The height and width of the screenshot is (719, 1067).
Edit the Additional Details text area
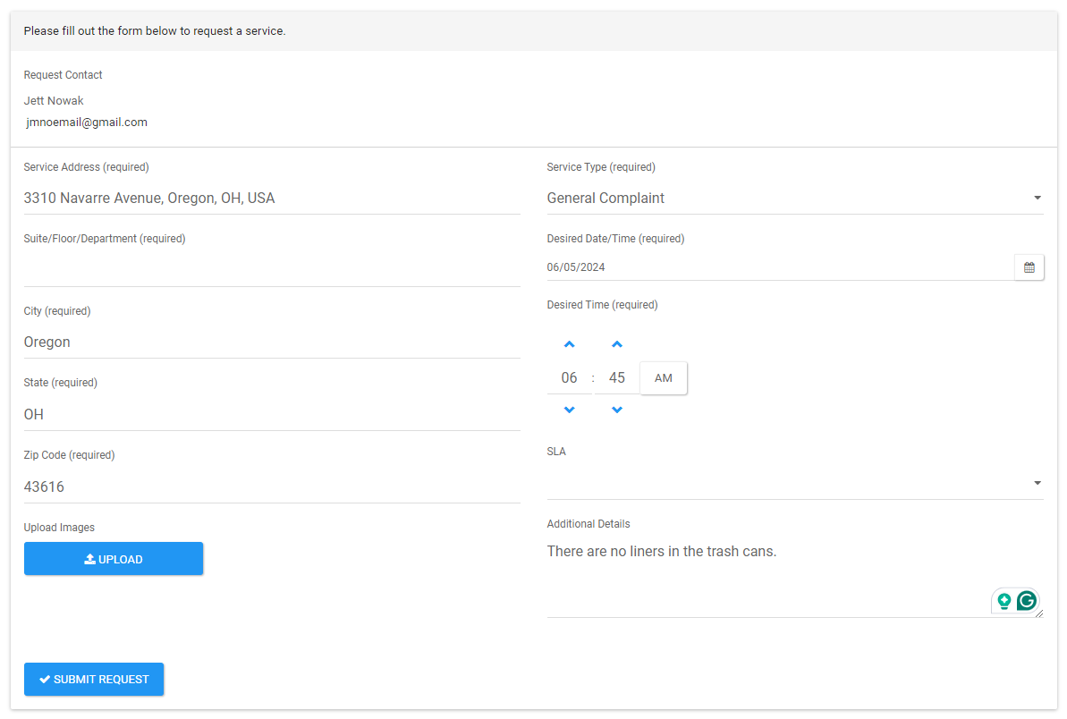pyautogui.click(x=769, y=577)
